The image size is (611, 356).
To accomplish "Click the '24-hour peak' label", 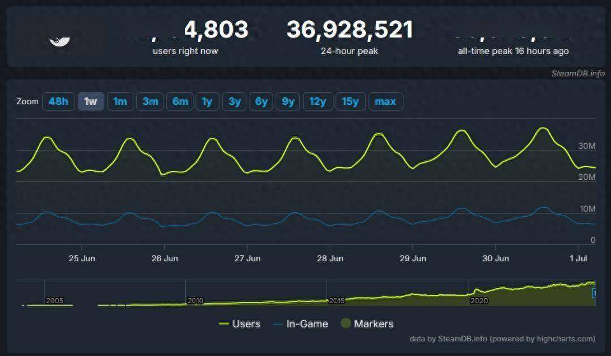I will coord(349,51).
